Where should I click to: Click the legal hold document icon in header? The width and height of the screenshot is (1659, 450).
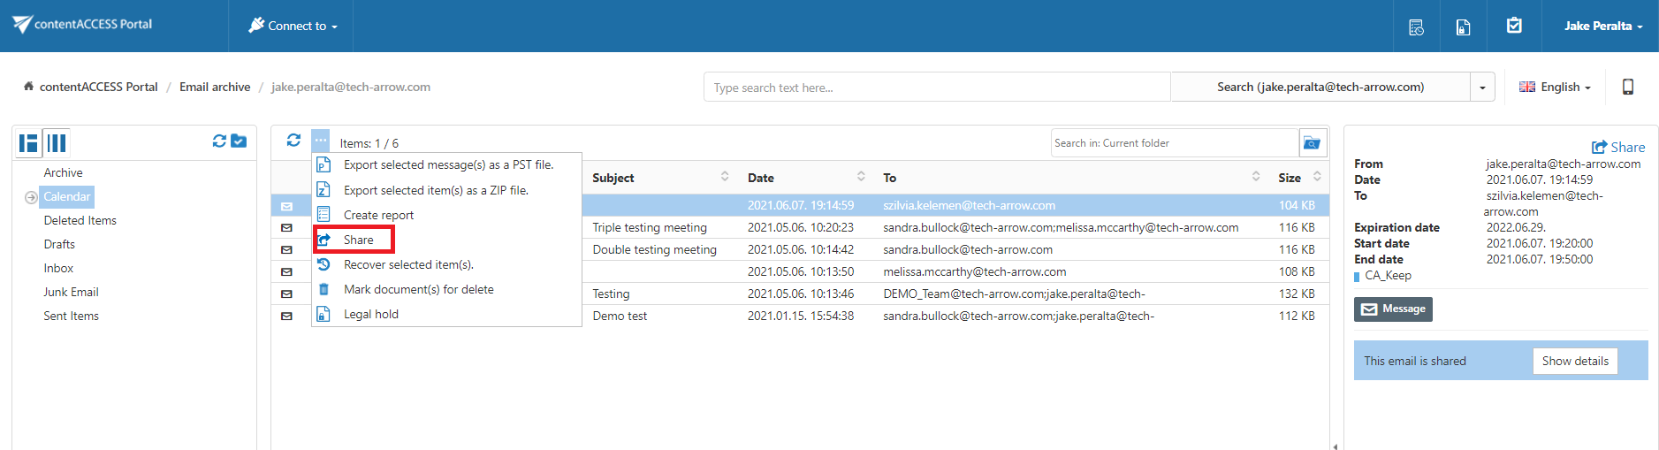click(1464, 27)
